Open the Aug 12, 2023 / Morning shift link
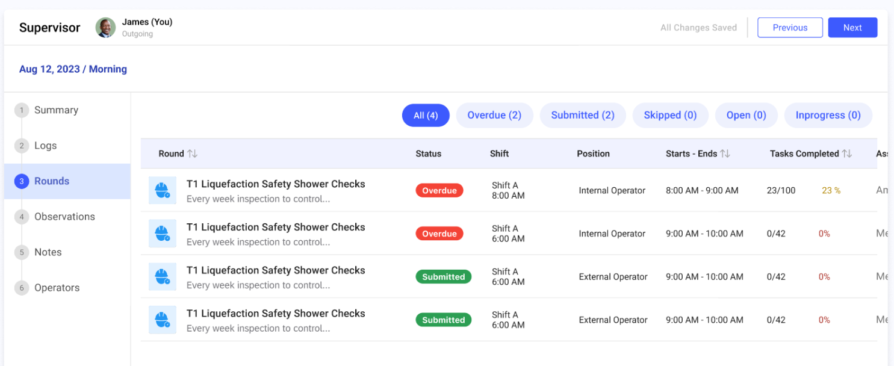The image size is (894, 366). tap(73, 69)
